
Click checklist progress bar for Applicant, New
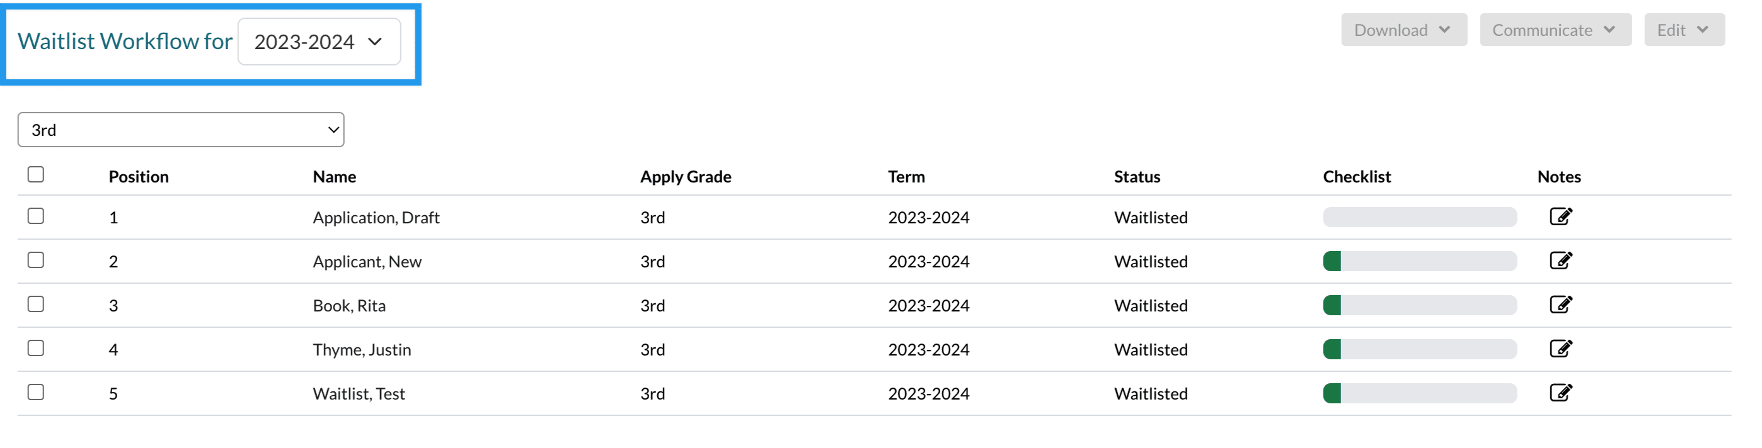coord(1419,261)
